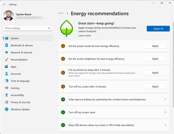Click the green leaf energy icon

tap(67, 28)
